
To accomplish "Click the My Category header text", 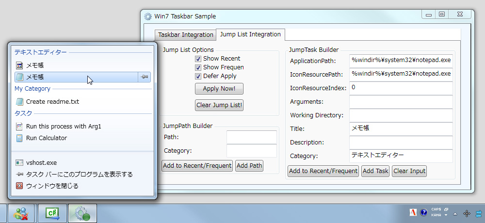I will (32, 89).
